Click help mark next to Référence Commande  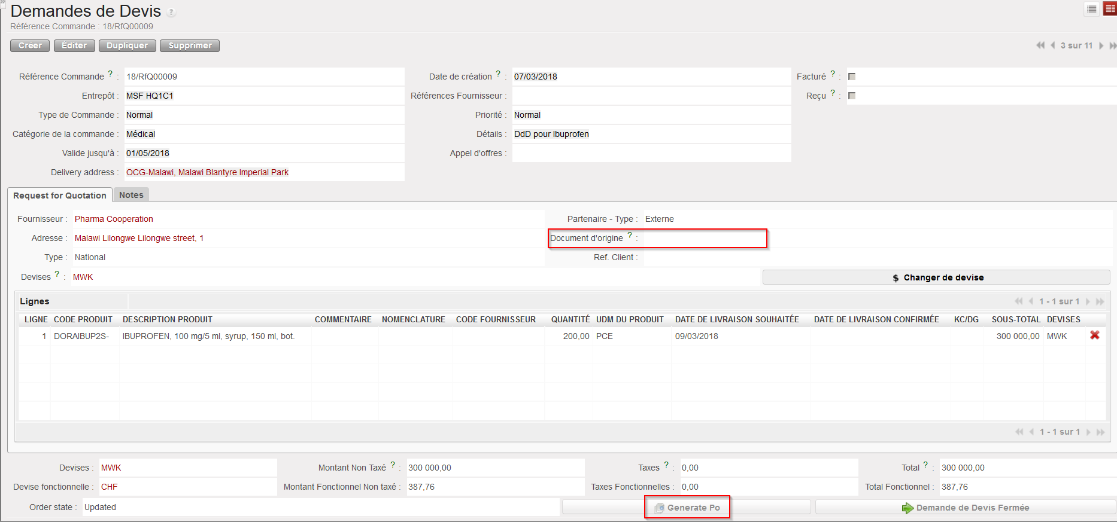[x=110, y=74]
